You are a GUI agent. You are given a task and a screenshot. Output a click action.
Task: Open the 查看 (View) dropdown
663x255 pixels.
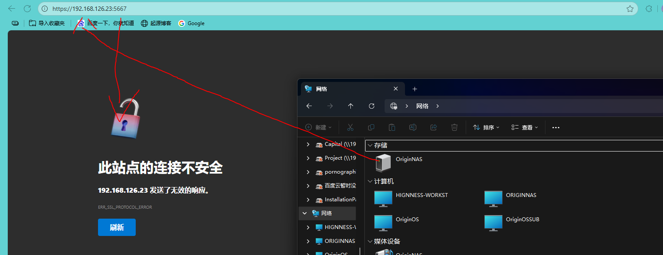coord(524,127)
